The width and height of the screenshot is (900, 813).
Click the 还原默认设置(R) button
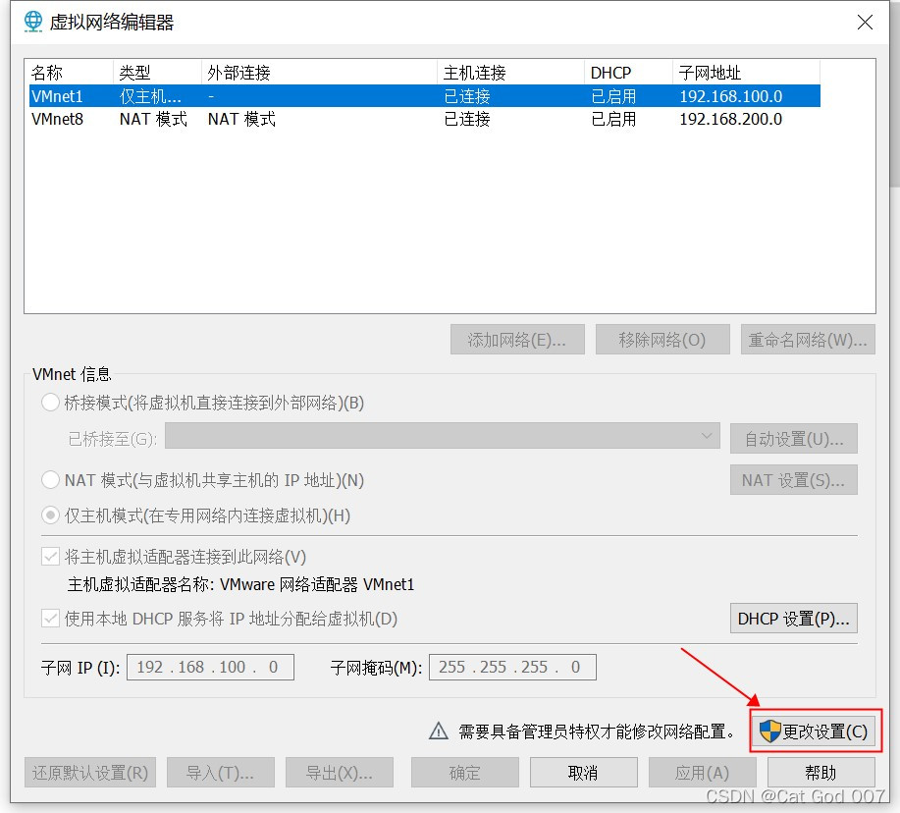click(90, 773)
